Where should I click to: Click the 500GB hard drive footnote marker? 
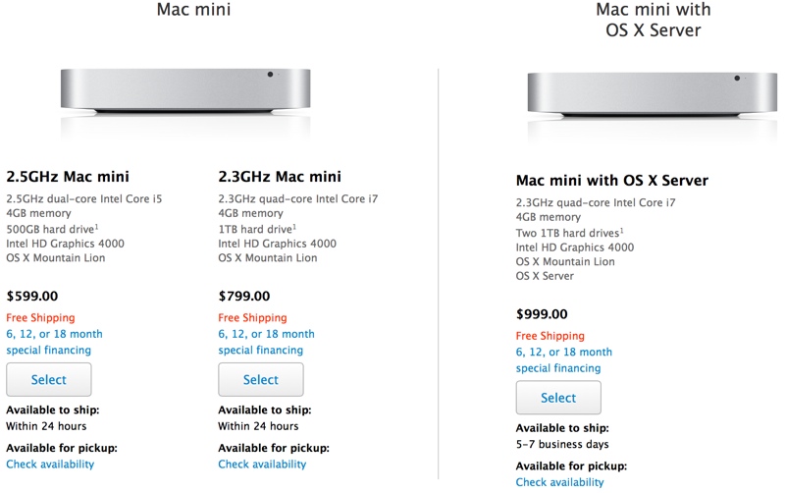coord(96,227)
